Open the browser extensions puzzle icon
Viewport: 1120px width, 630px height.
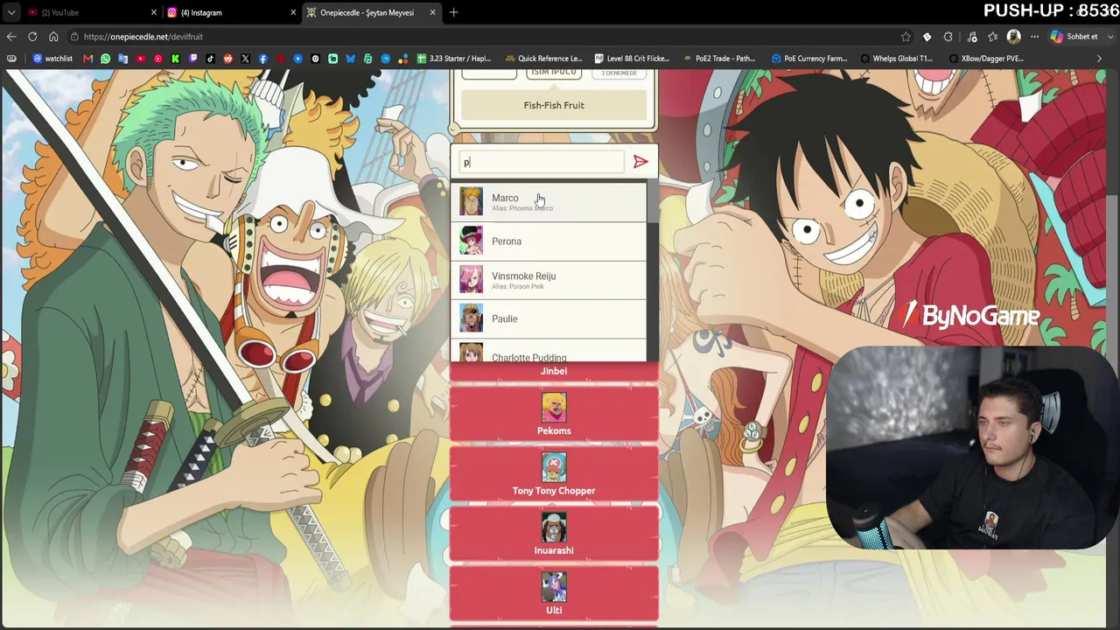948,37
